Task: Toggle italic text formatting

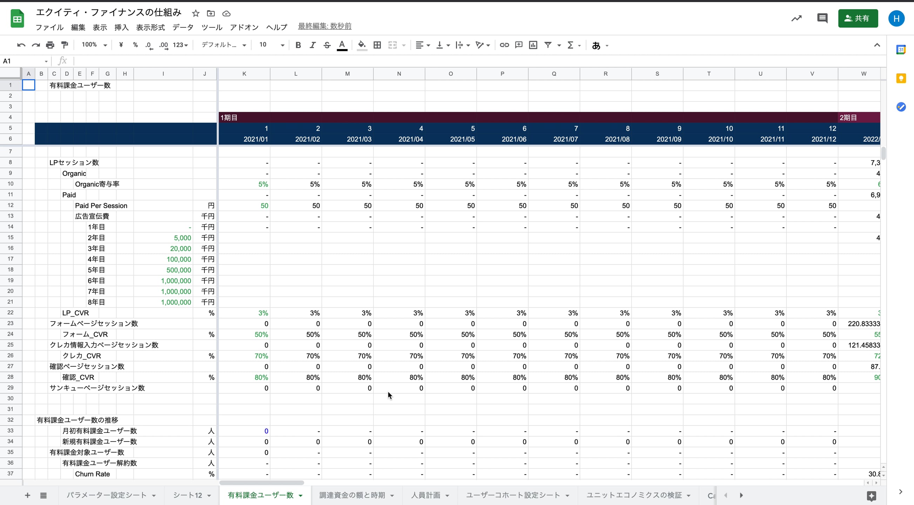Action: (x=312, y=45)
